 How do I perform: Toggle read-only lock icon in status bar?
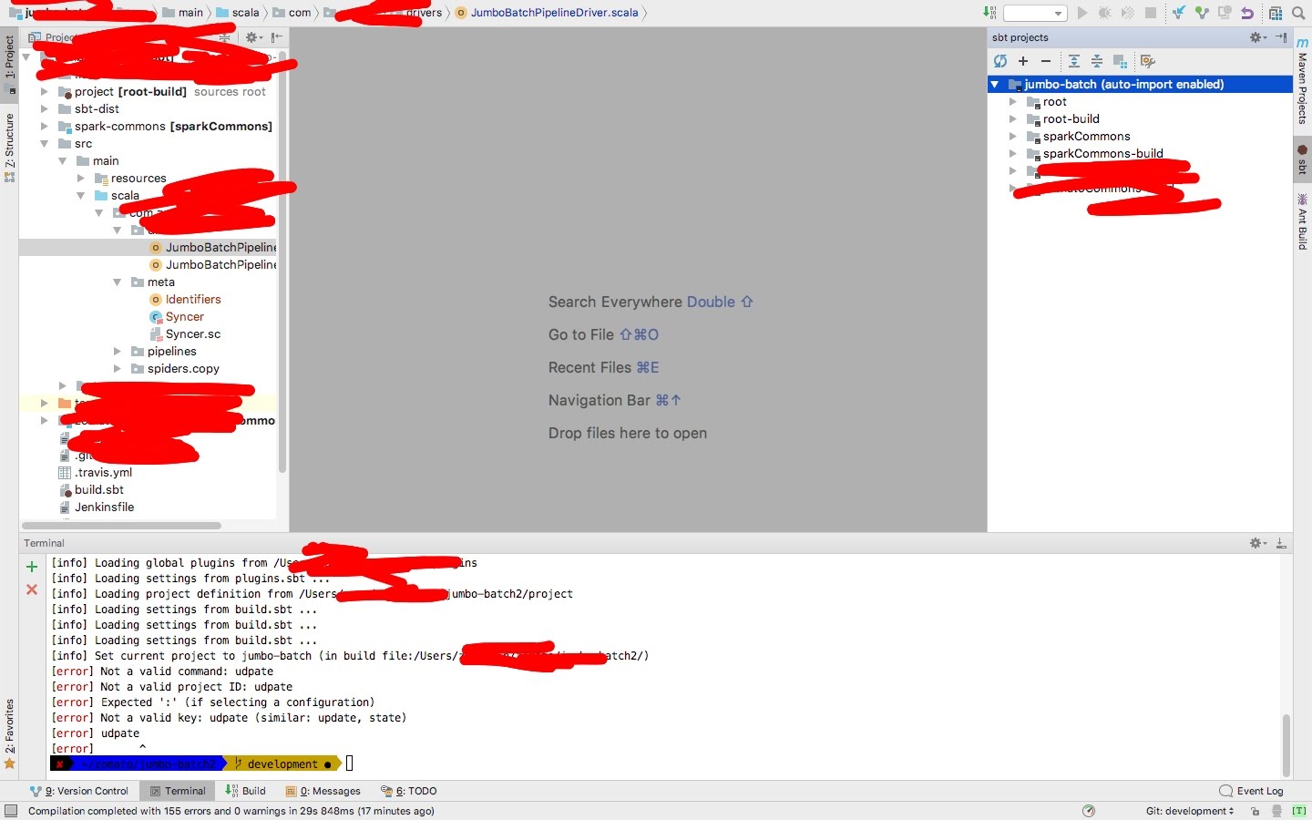(1256, 811)
